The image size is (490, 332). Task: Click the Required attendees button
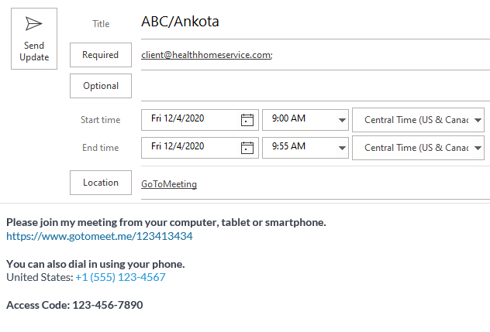pos(101,55)
